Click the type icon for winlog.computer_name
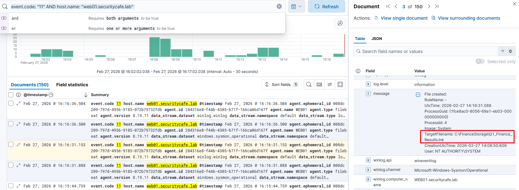Image resolution: width=519 pixels, height=190 pixels. [x=368, y=179]
